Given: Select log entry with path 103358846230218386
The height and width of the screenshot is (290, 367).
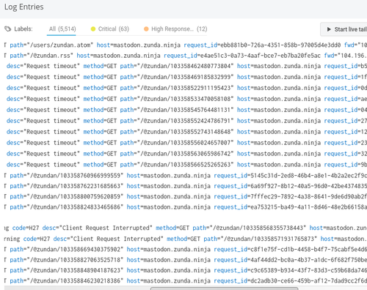Looking at the screenshot, I should [x=186, y=281].
